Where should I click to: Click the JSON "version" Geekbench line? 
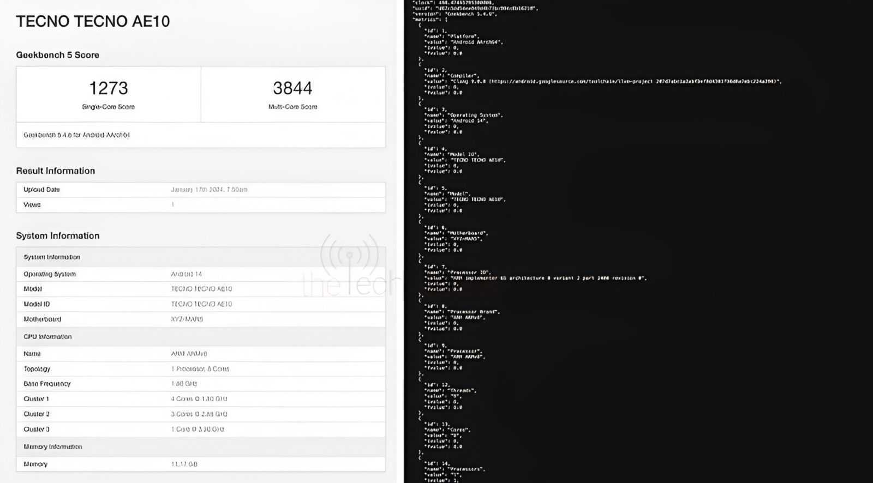pos(455,14)
